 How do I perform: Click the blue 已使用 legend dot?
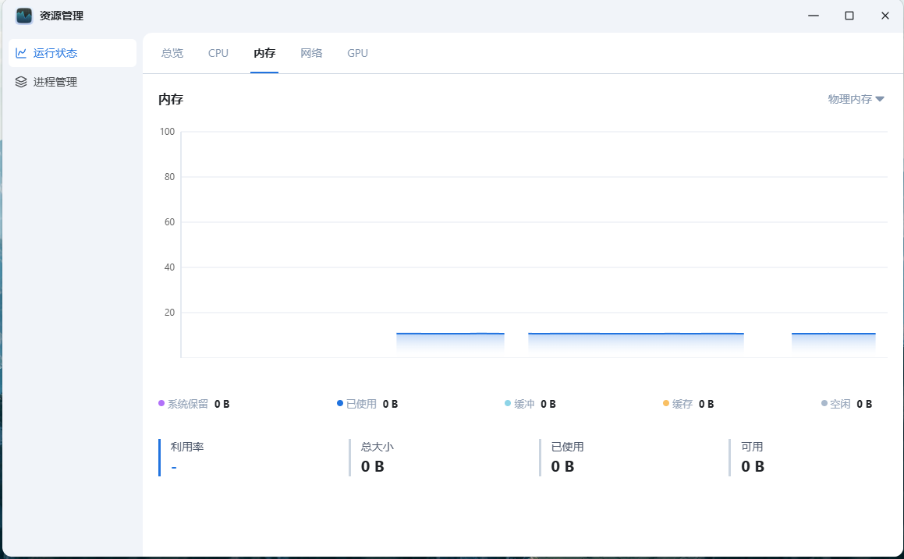coord(340,403)
